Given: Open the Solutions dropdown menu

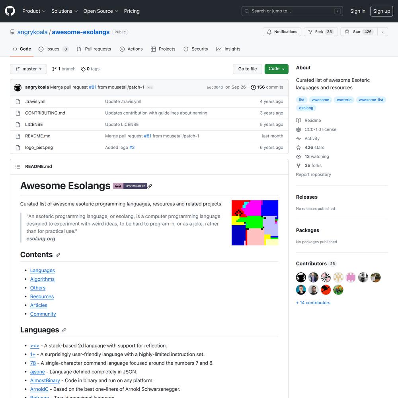Looking at the screenshot, I should pyautogui.click(x=64, y=11).
